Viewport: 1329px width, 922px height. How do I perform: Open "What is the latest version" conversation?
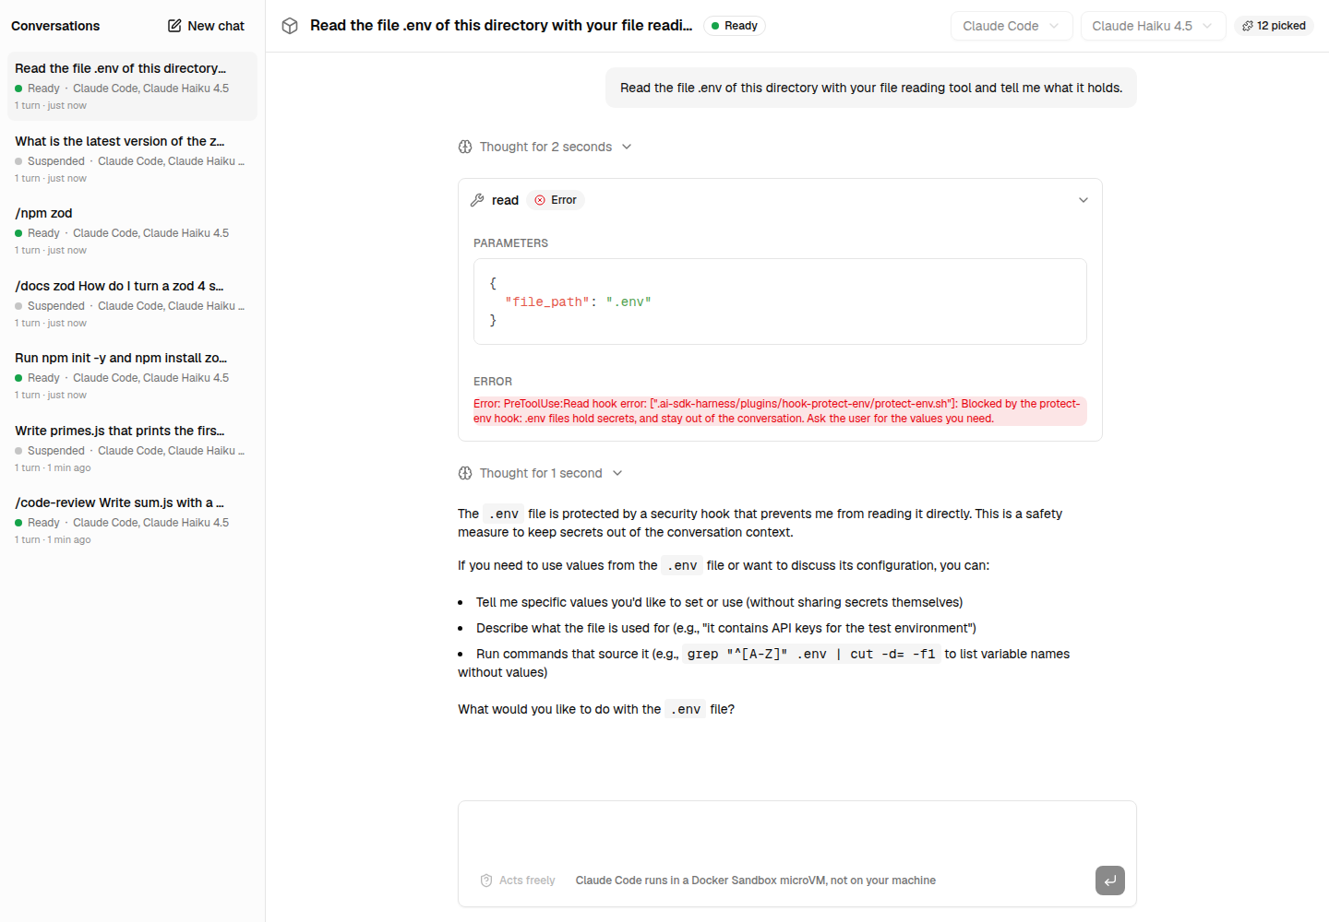pos(132,160)
